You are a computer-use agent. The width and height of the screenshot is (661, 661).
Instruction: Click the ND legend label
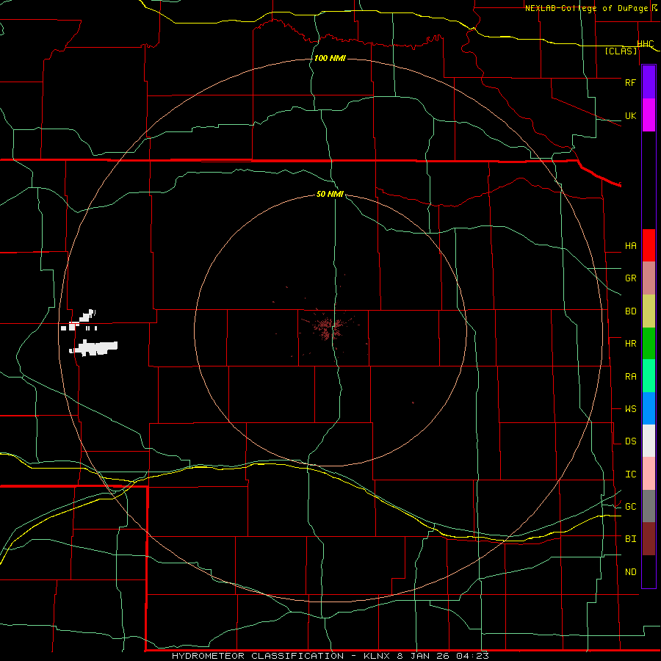click(x=630, y=571)
